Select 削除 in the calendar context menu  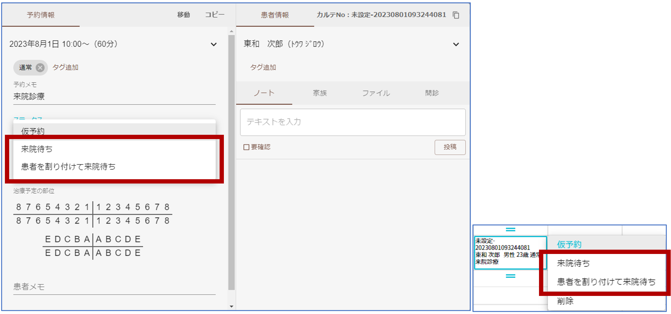coord(565,301)
